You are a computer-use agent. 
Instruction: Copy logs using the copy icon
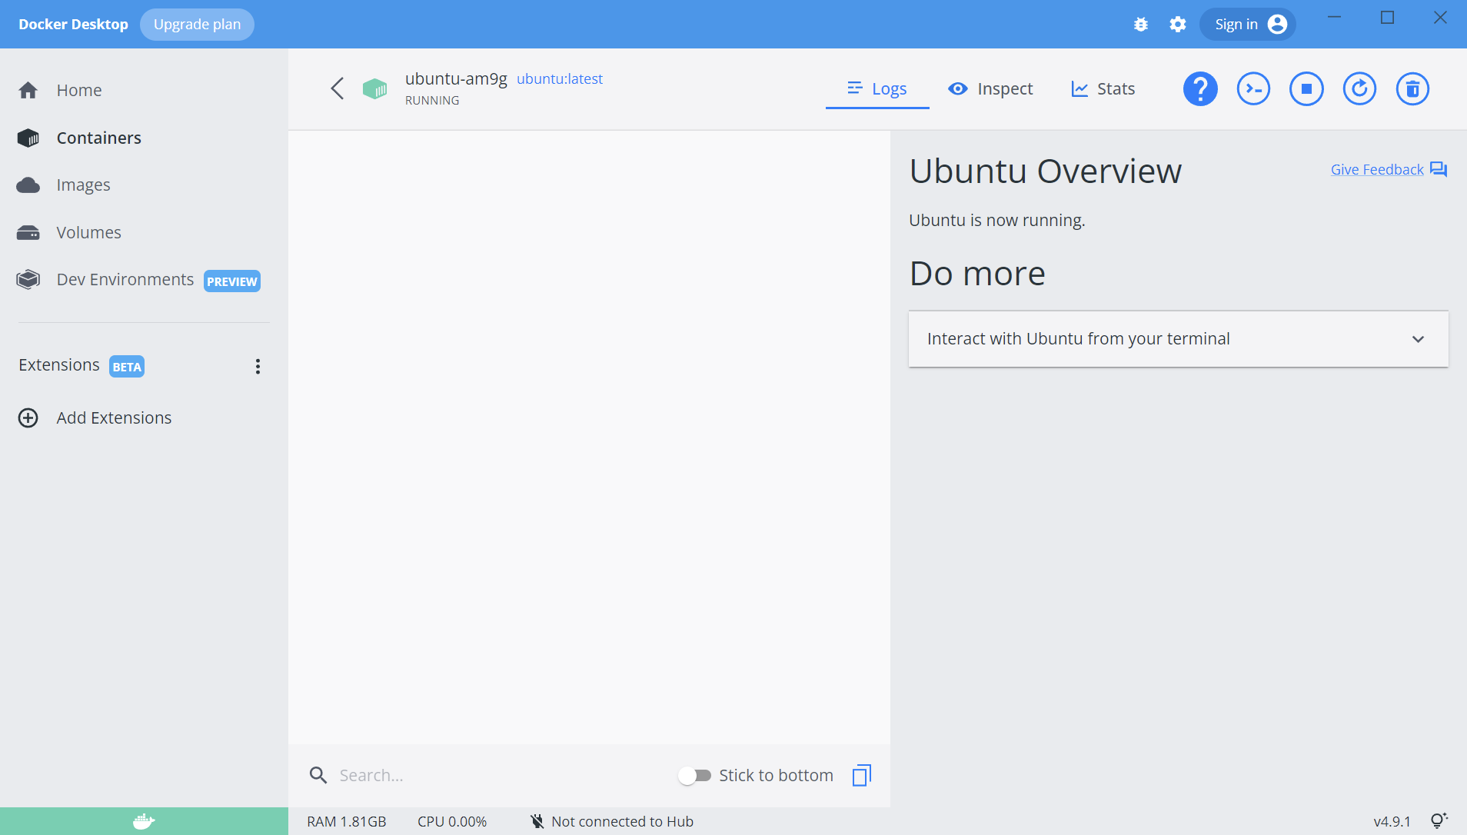[860, 775]
